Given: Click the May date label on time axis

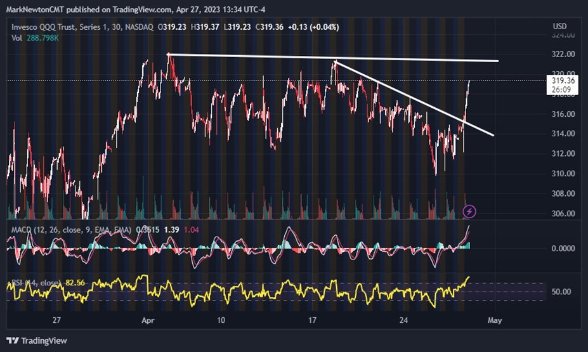Looking at the screenshot, I should pyautogui.click(x=495, y=320).
